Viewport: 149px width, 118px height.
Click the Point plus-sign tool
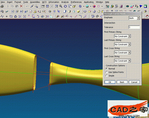coord(7,16)
